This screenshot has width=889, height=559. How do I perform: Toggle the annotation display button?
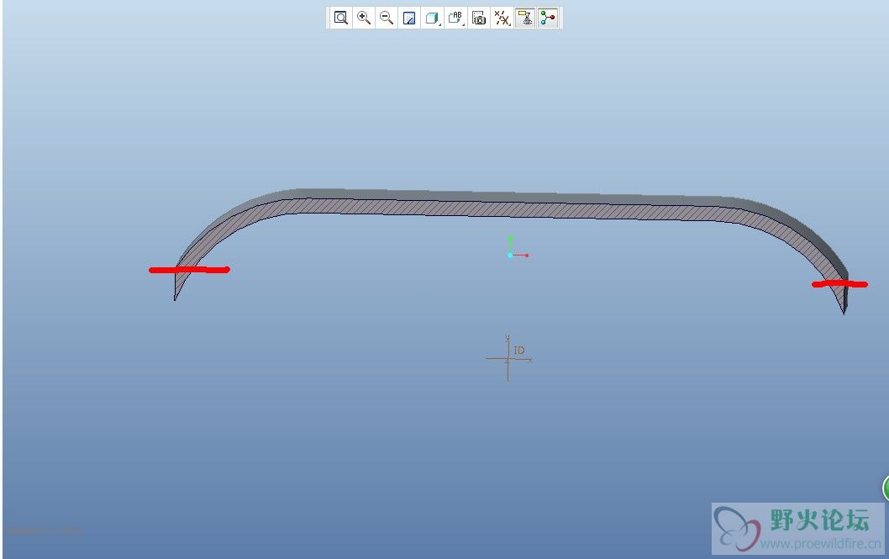525,18
